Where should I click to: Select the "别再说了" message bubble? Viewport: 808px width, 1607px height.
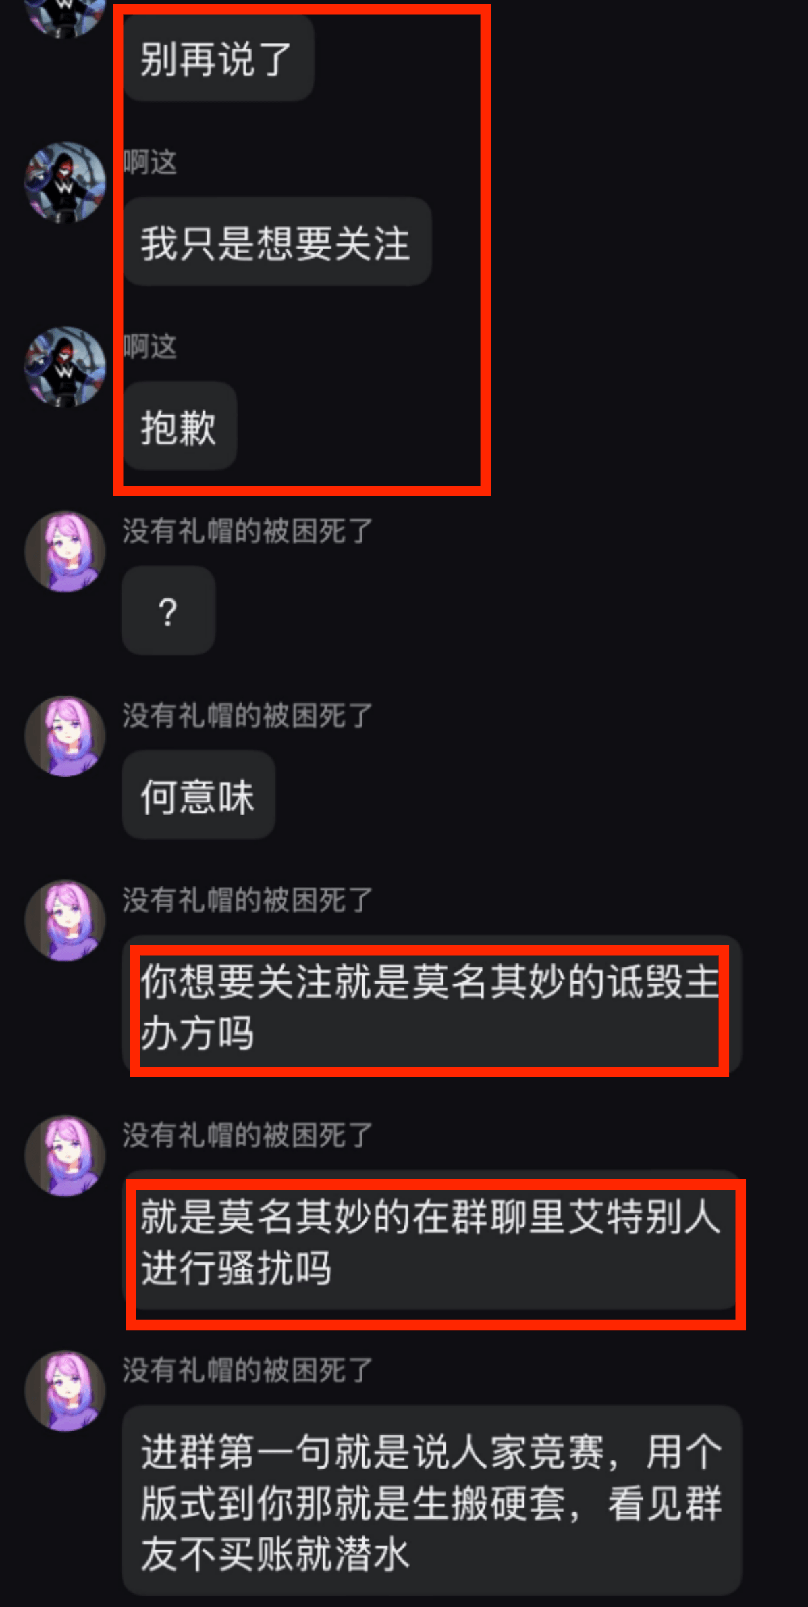[x=218, y=58]
